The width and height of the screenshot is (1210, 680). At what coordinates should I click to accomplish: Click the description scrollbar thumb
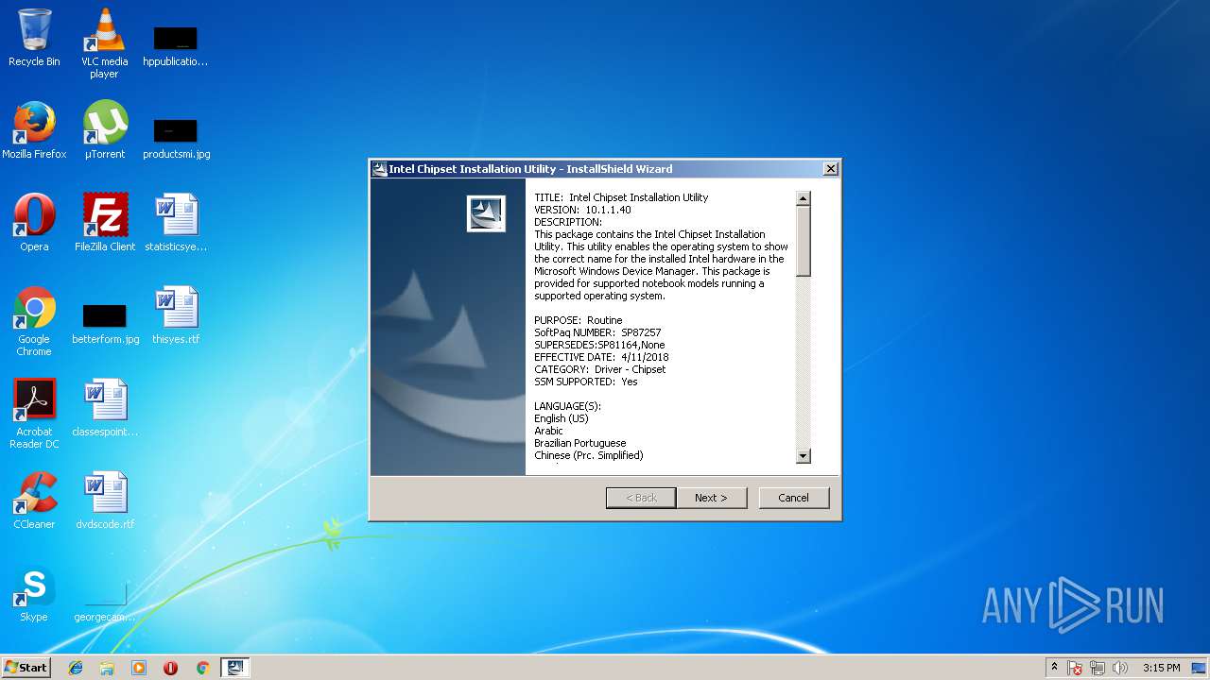click(804, 241)
